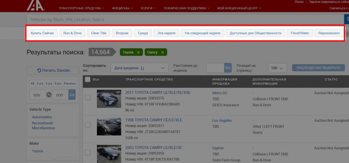This screenshot has width=349, height=163.
Task: Click НАБЛЮДЕНИЕ ВЫБРАНО button
Action: click(318, 68)
